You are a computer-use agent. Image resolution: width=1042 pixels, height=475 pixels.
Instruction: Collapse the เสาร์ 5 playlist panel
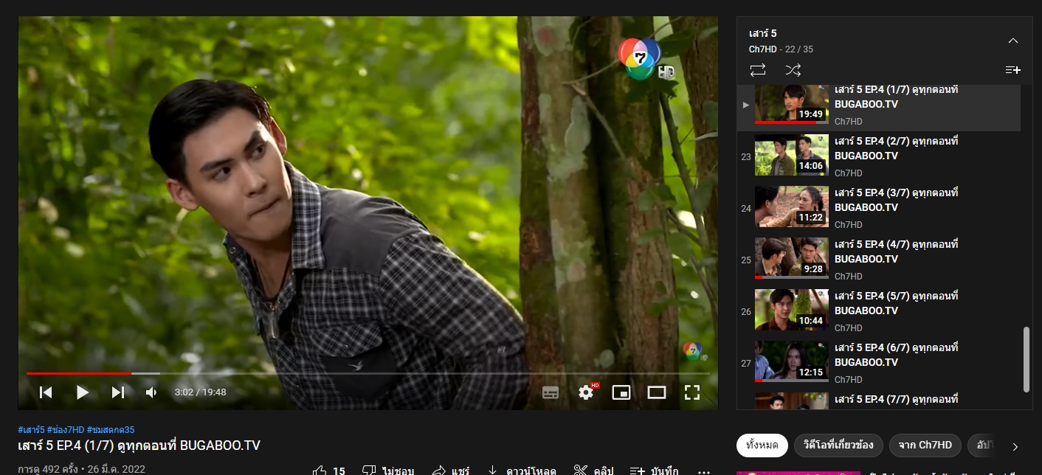pyautogui.click(x=1013, y=41)
